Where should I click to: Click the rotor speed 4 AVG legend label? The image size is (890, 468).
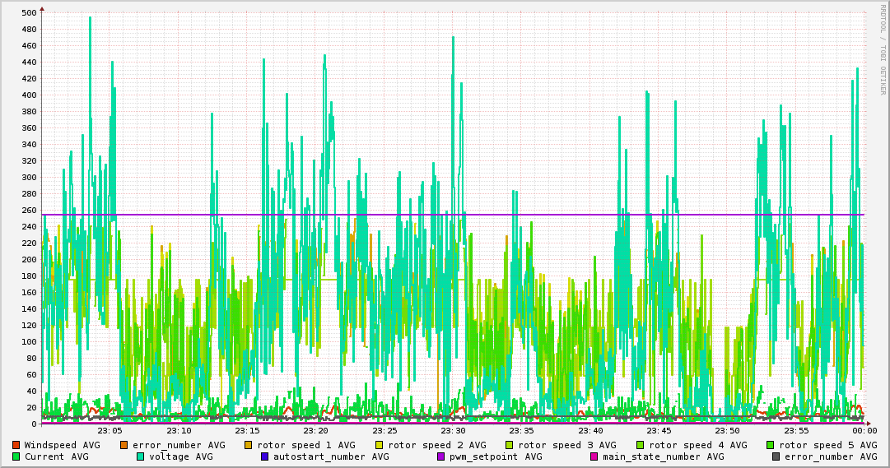click(x=697, y=445)
